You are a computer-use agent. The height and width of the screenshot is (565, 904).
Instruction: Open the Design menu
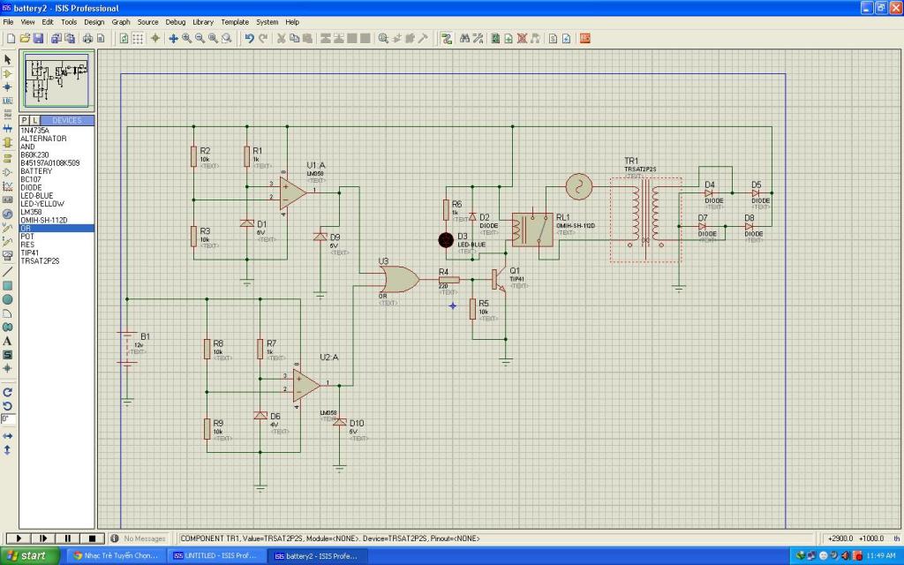point(94,22)
